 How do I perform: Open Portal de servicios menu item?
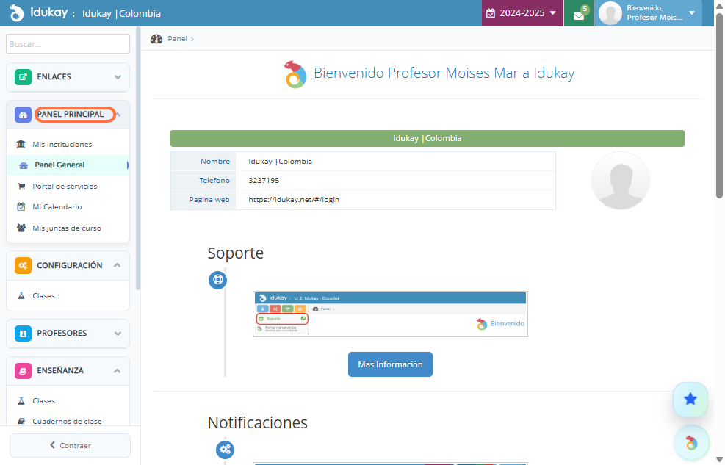(68, 187)
